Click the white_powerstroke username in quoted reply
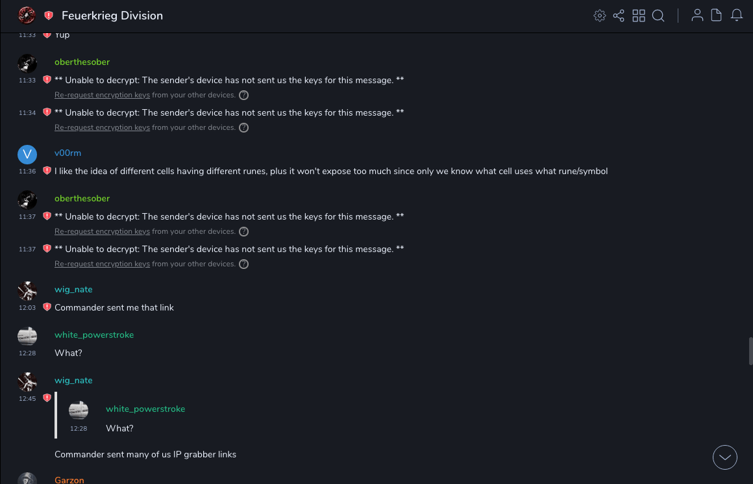 [145, 409]
